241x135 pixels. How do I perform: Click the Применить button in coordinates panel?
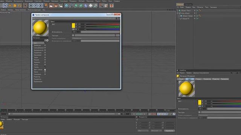169,131
